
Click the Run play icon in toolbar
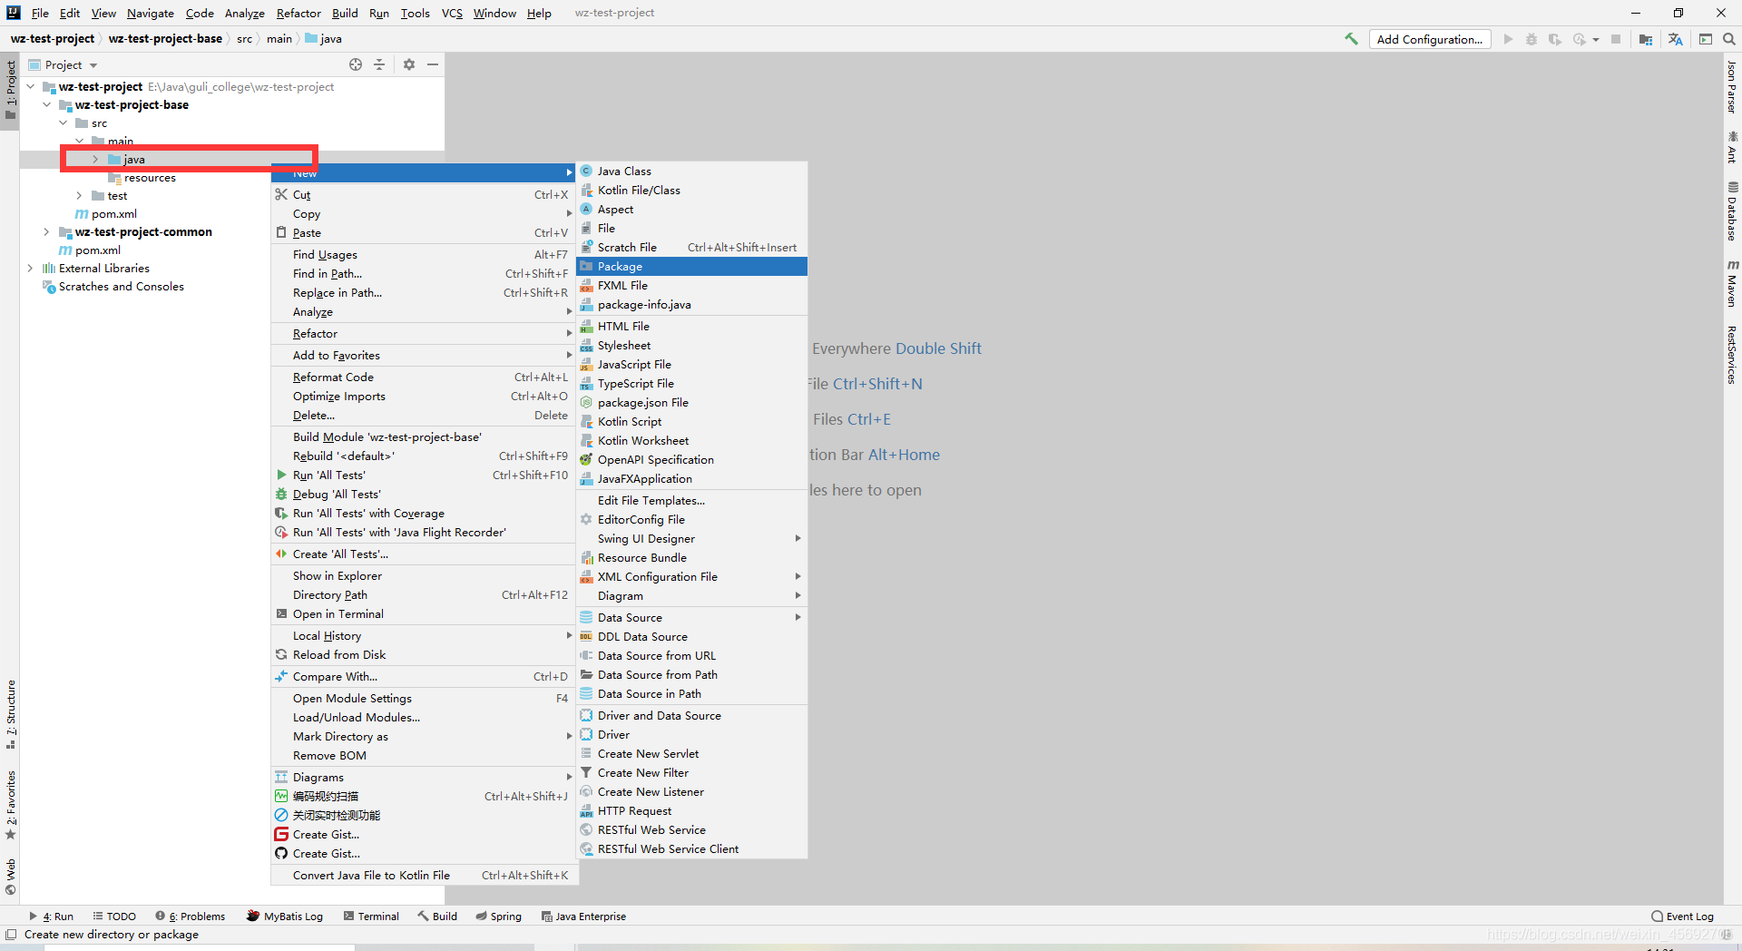1508,39
